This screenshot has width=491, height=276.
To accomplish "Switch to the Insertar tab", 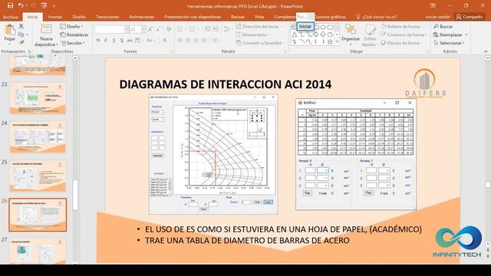I will pos(55,17).
